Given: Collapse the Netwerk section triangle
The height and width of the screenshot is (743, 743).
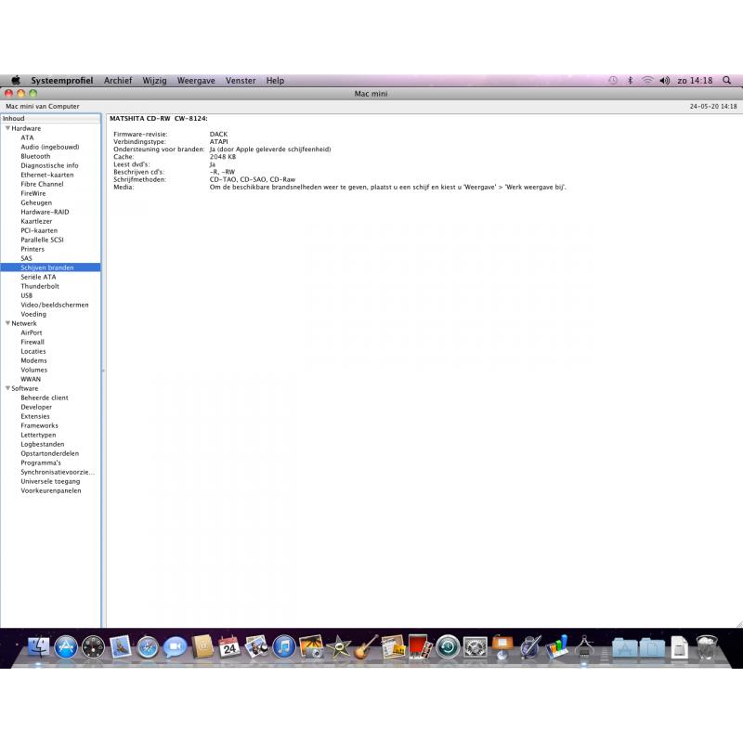Looking at the screenshot, I should (x=7, y=322).
